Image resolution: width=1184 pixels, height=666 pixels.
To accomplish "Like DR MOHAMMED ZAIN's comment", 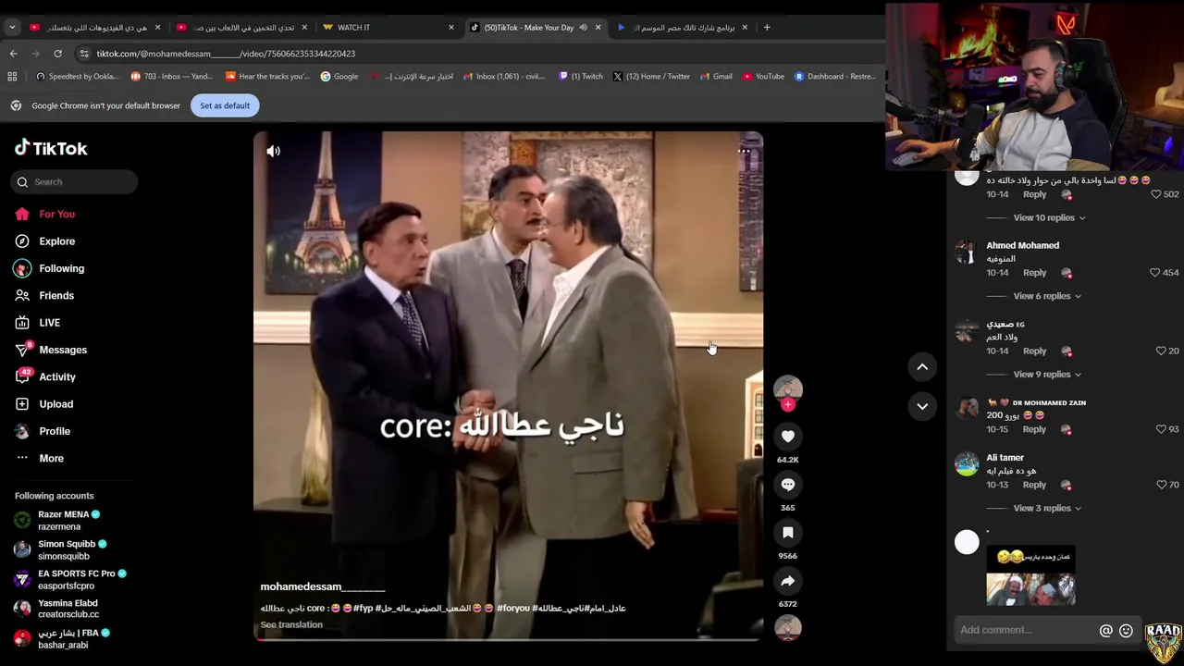I will coord(1161,429).
